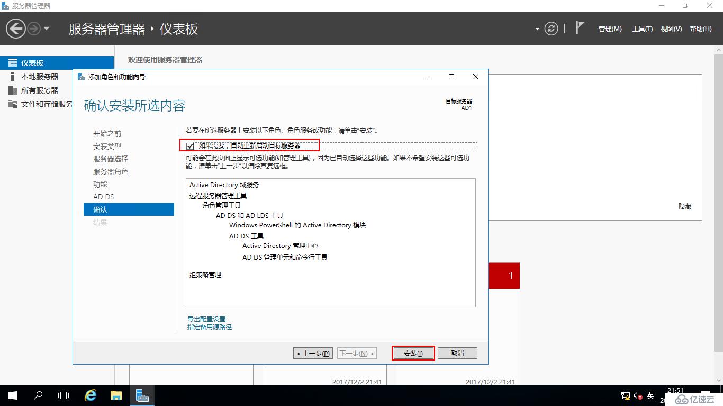Screen dimensions: 723x406
Task: Click the 取消 button in wizard
Action: (457, 353)
